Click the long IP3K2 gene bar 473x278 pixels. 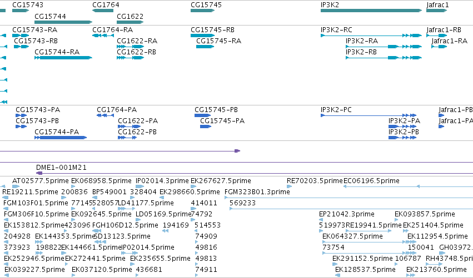point(371,11)
